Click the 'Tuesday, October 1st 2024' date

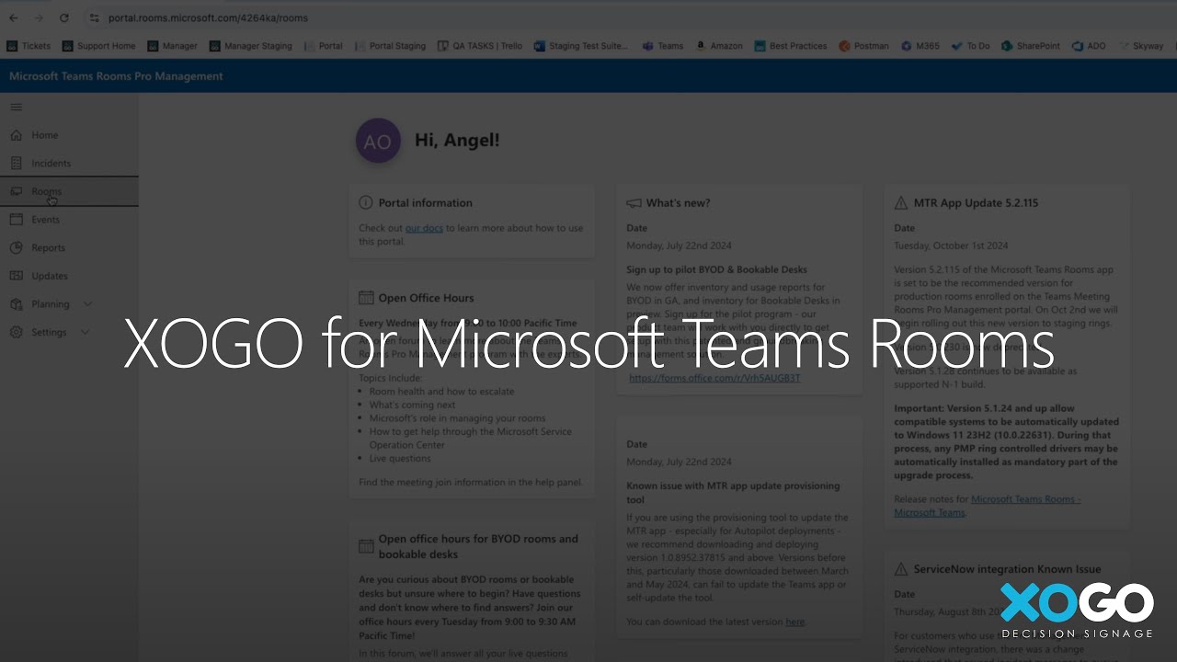click(951, 245)
